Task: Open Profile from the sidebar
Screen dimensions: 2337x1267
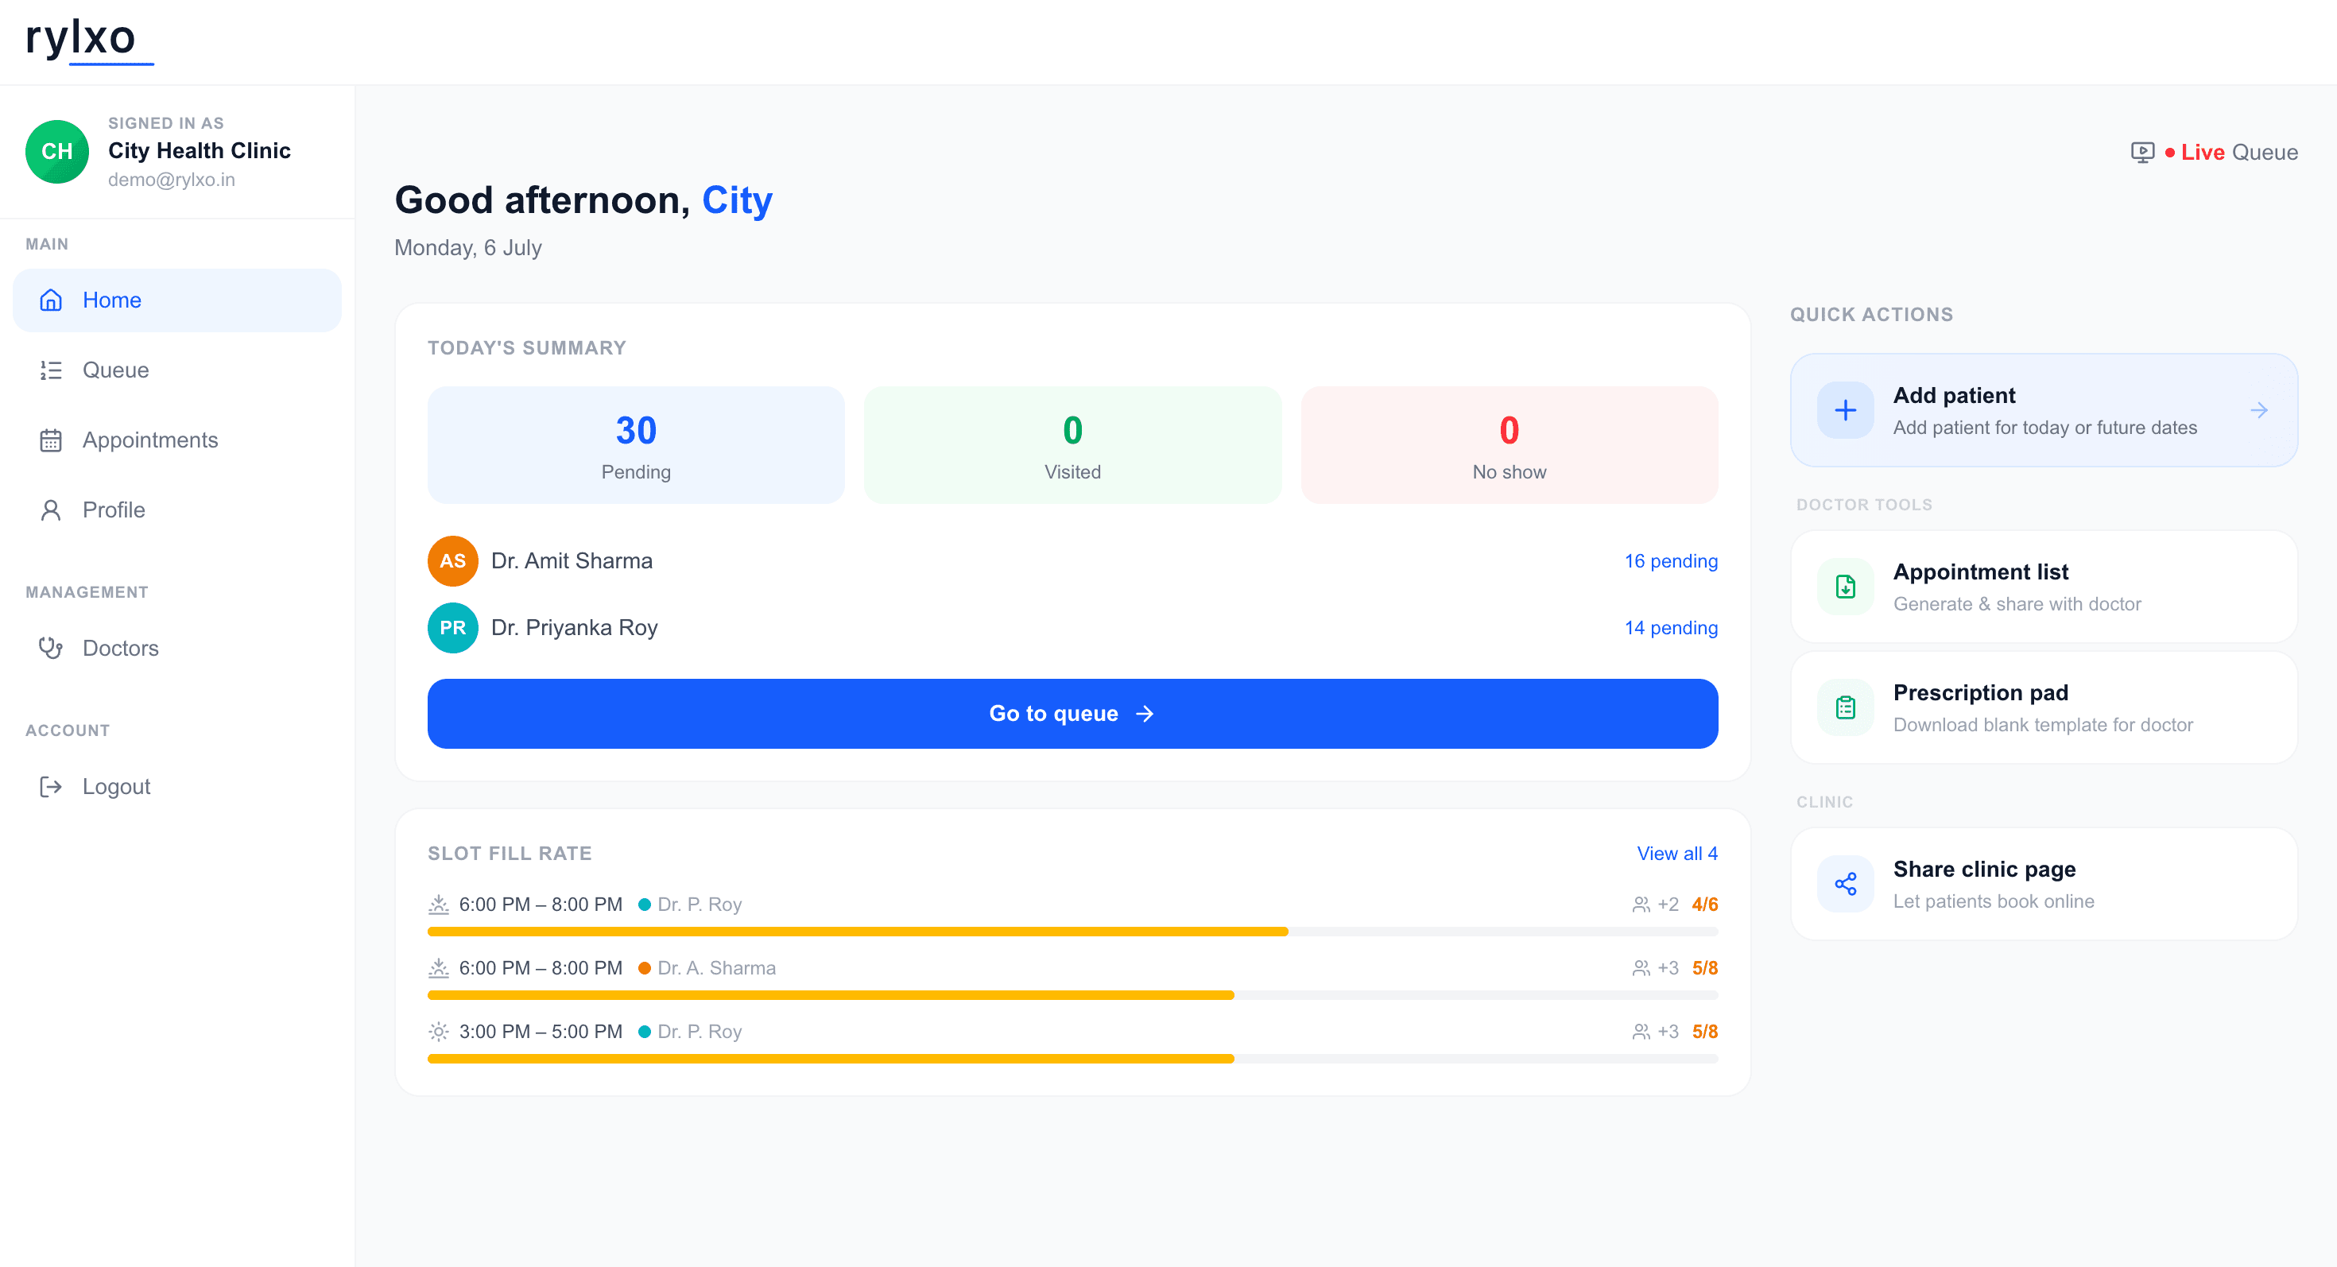Action: click(x=177, y=510)
